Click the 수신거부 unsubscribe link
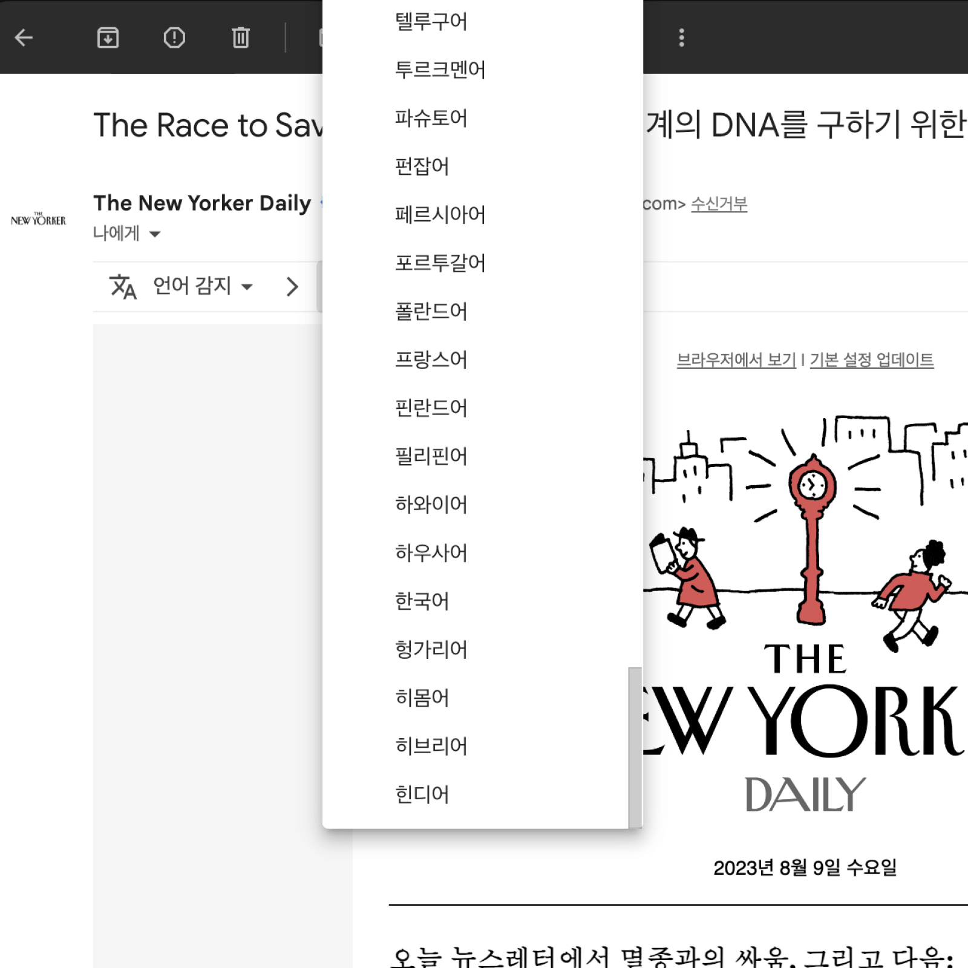The height and width of the screenshot is (968, 968). pyautogui.click(x=719, y=204)
